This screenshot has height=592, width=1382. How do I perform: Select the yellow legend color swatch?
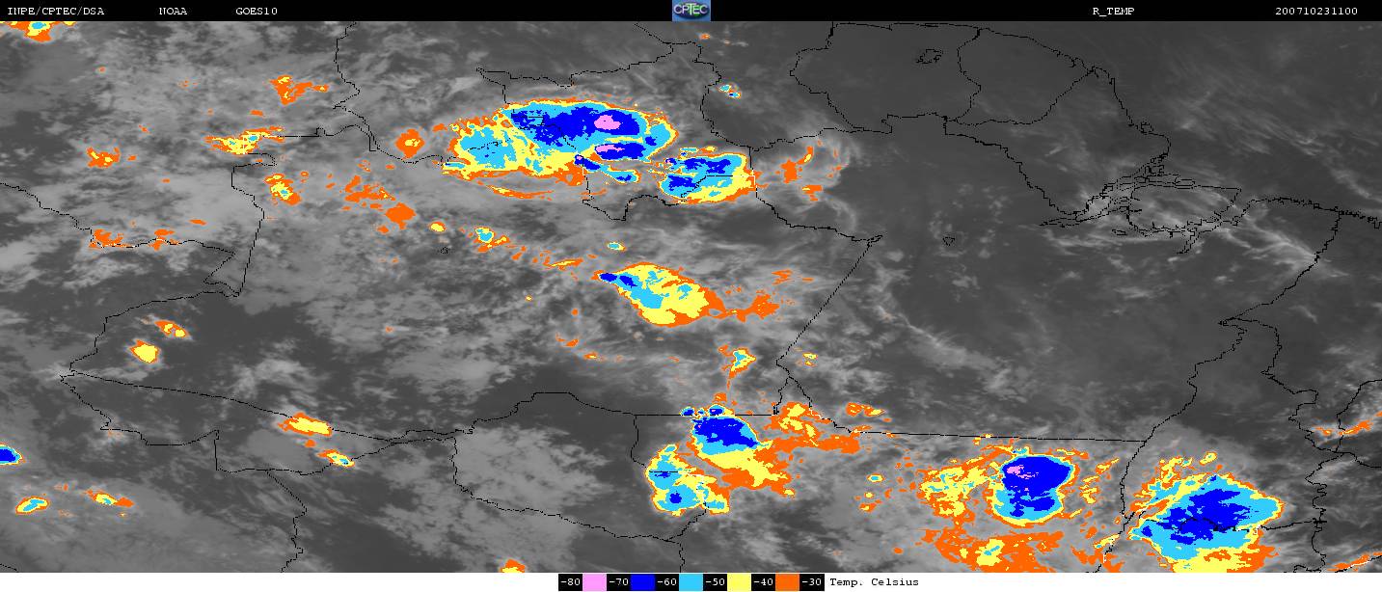pos(740,582)
